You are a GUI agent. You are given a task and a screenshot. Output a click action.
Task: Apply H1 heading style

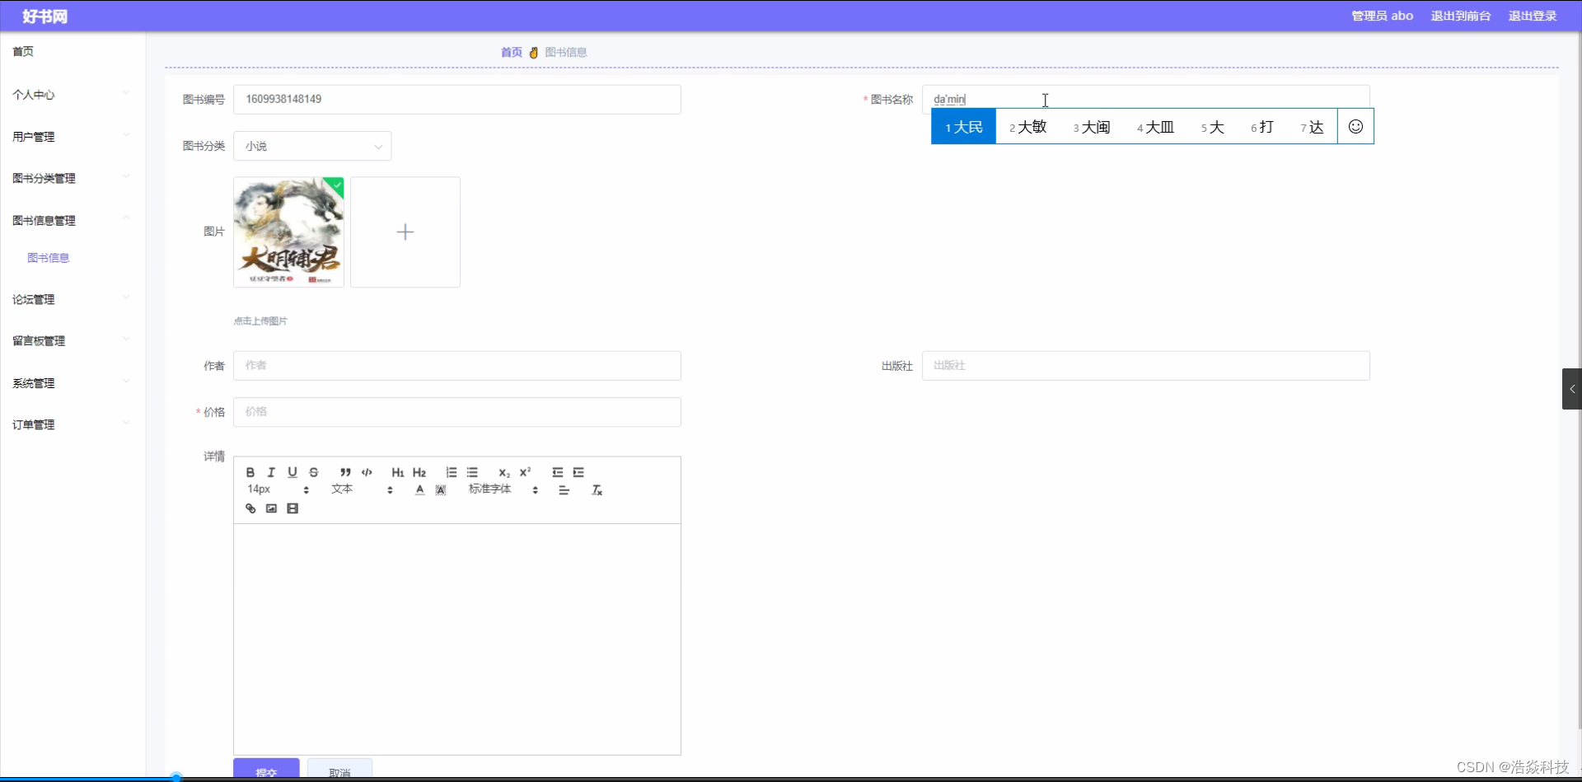point(398,472)
